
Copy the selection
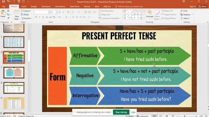[x=8, y=14]
